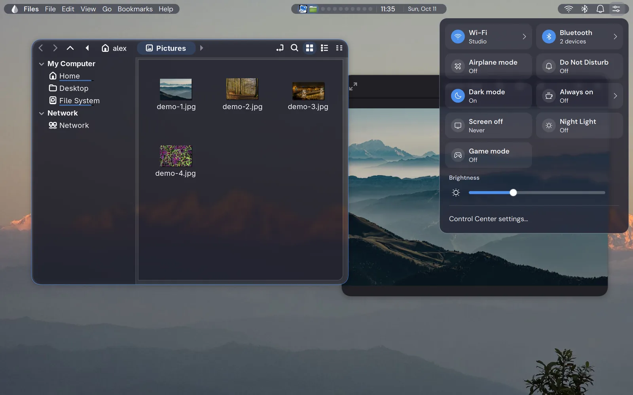Open the Go menu

coord(107,9)
